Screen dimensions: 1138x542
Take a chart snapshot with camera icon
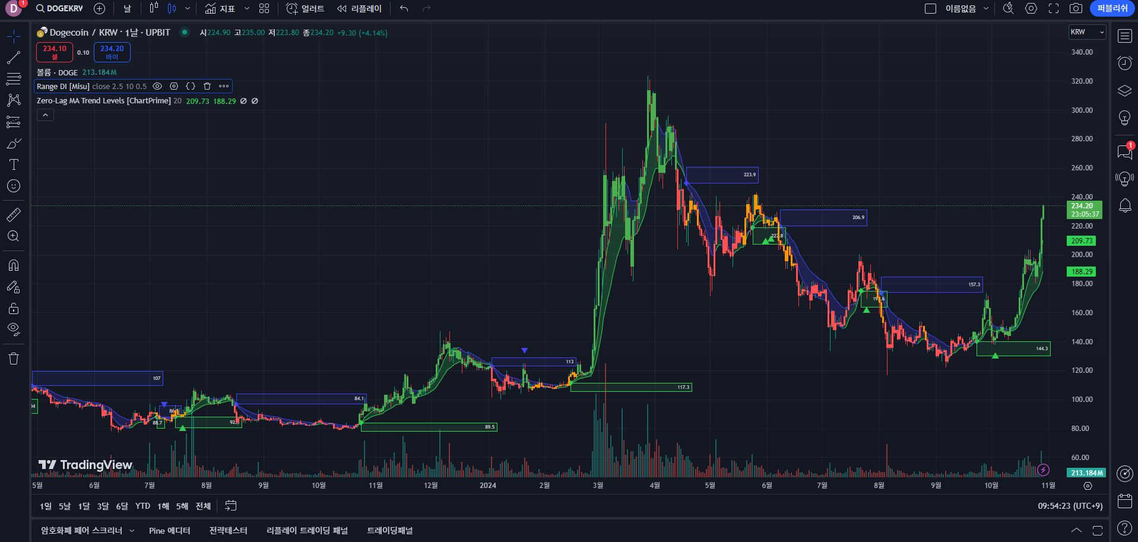[1076, 8]
